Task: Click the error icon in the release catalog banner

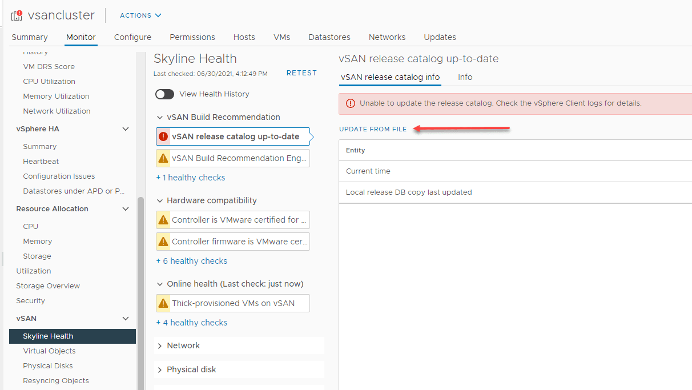Action: point(350,104)
